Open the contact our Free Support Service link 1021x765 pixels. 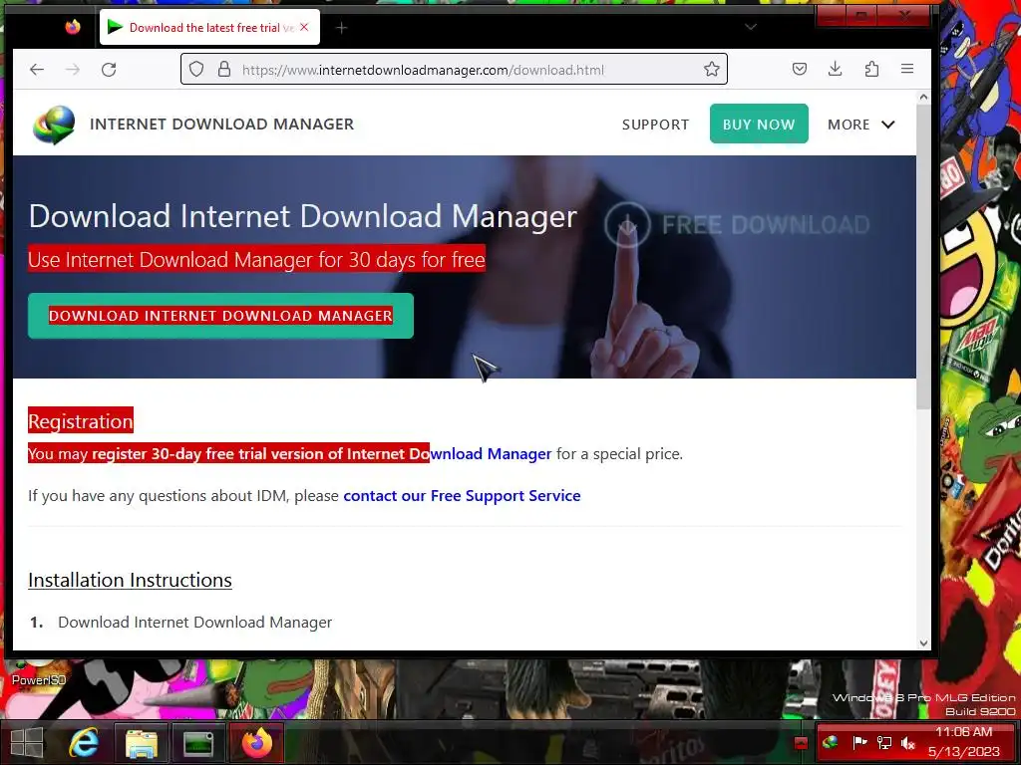pos(462,496)
